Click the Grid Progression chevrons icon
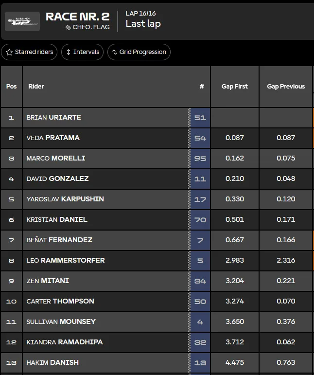 coord(115,52)
